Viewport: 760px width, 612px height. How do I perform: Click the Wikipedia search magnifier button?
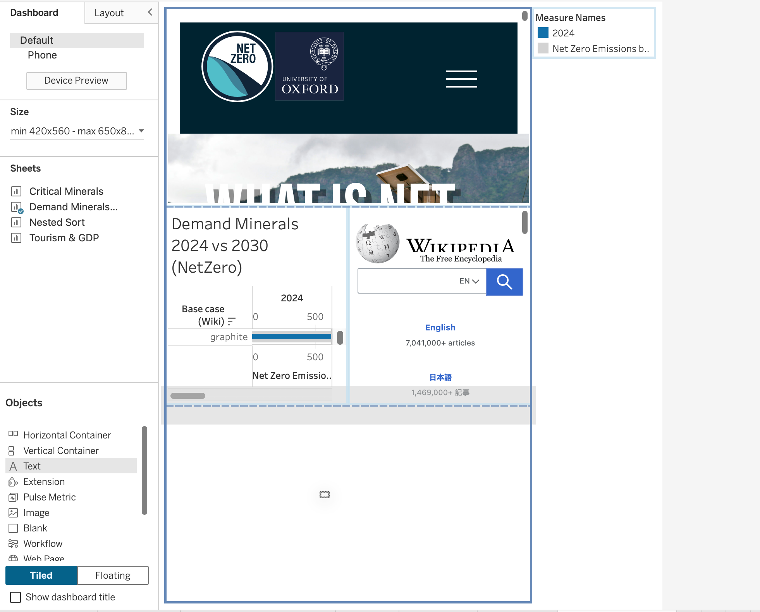pos(504,282)
